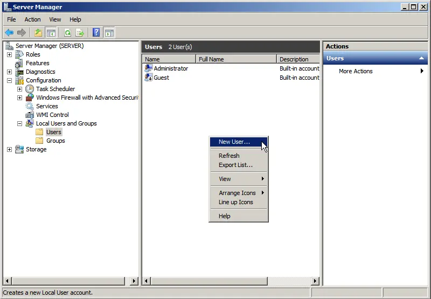Select the Guest user account icon

coord(149,78)
